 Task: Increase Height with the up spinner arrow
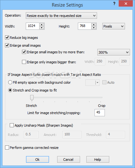tap(94, 24)
